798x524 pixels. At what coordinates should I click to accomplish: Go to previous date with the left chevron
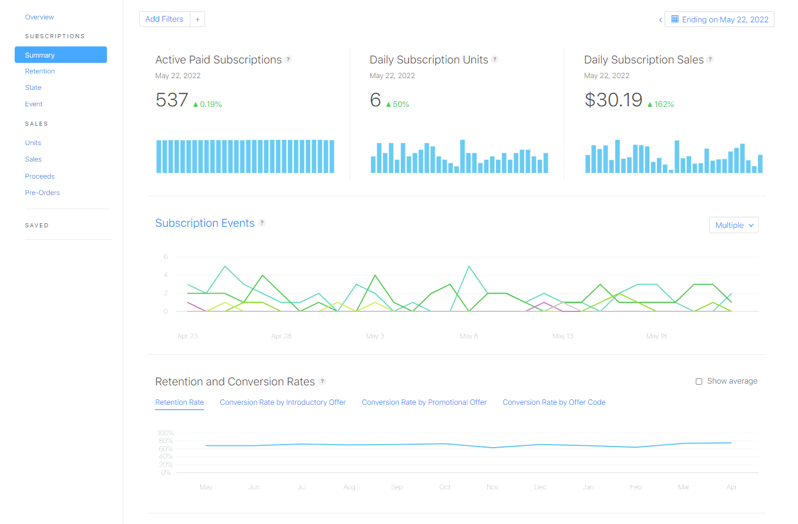pyautogui.click(x=660, y=19)
